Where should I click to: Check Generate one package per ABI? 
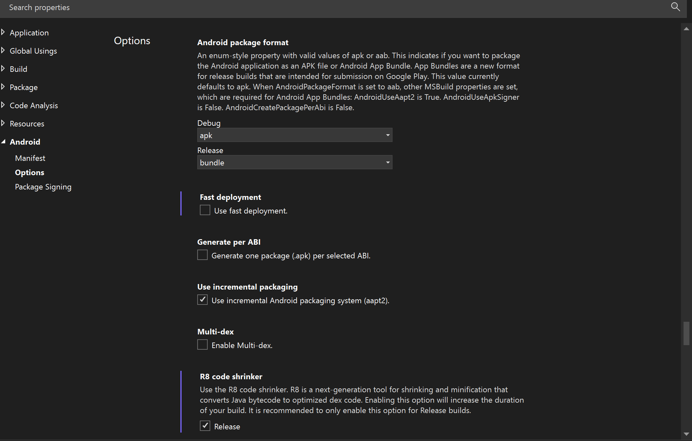tap(202, 255)
